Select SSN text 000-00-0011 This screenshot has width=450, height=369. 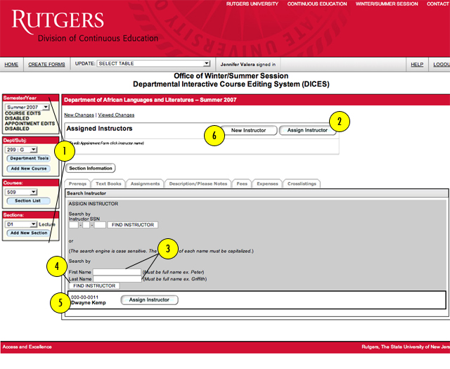[x=84, y=297]
